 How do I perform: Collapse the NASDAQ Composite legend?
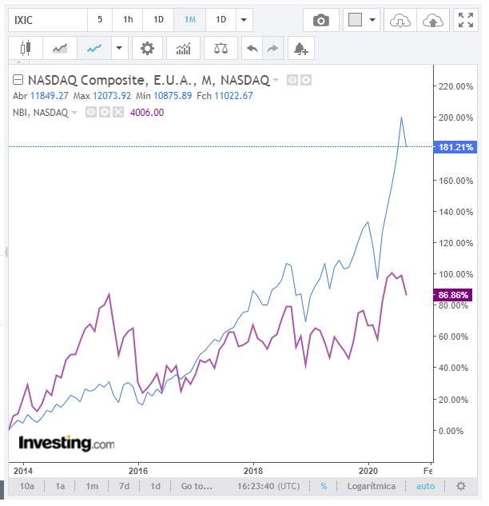click(18, 80)
